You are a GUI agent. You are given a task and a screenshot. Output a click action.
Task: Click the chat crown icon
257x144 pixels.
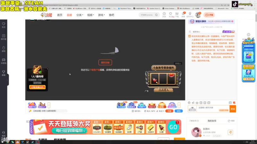point(197,103)
